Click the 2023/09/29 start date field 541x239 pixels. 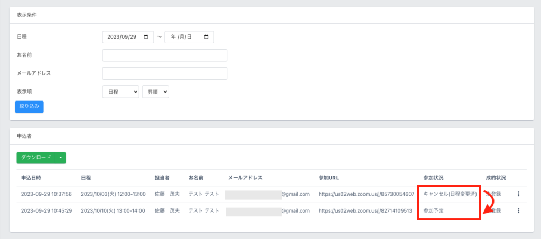(122, 37)
